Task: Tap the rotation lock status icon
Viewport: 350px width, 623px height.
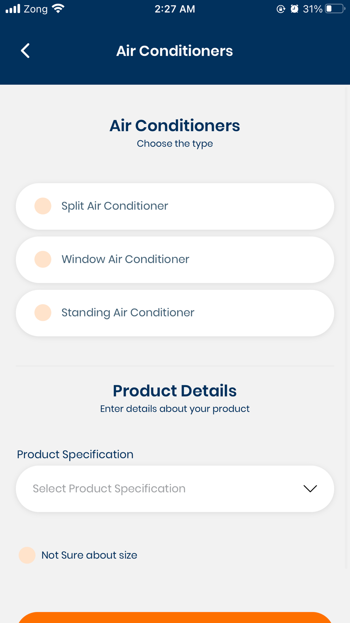Action: [x=281, y=9]
